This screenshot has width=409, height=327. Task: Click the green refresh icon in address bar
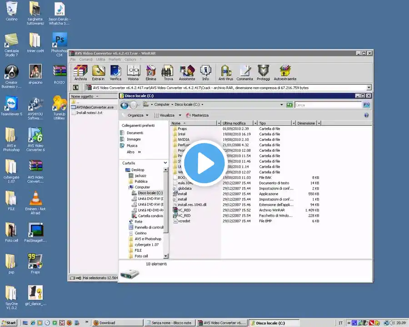[289, 105]
